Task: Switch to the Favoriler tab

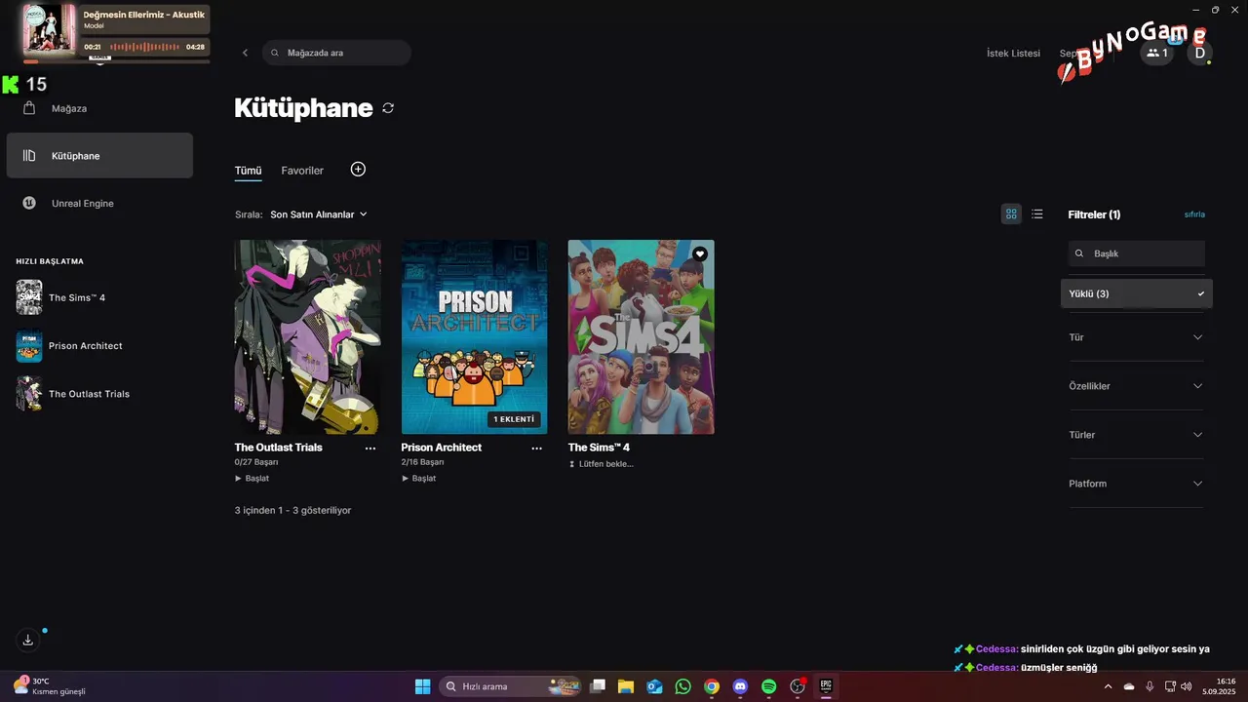Action: (302, 171)
